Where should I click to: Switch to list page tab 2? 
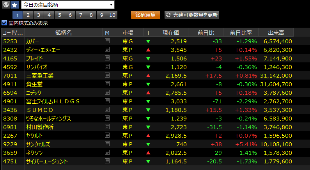[x=28, y=15]
